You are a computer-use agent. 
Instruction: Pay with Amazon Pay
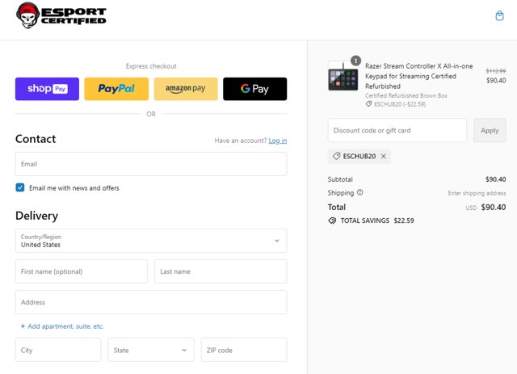pos(186,89)
